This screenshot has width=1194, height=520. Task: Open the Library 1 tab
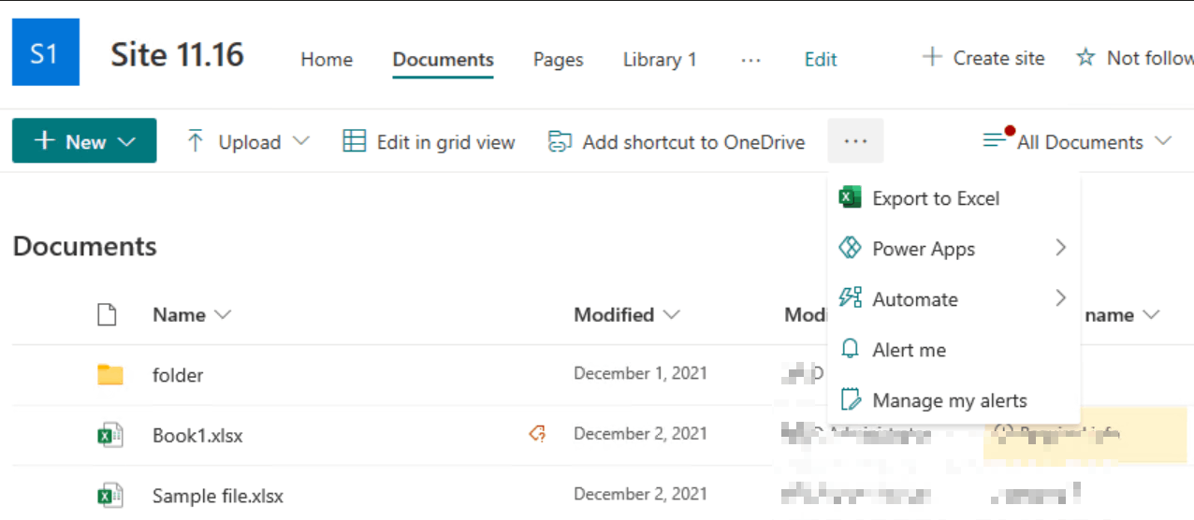tap(660, 59)
